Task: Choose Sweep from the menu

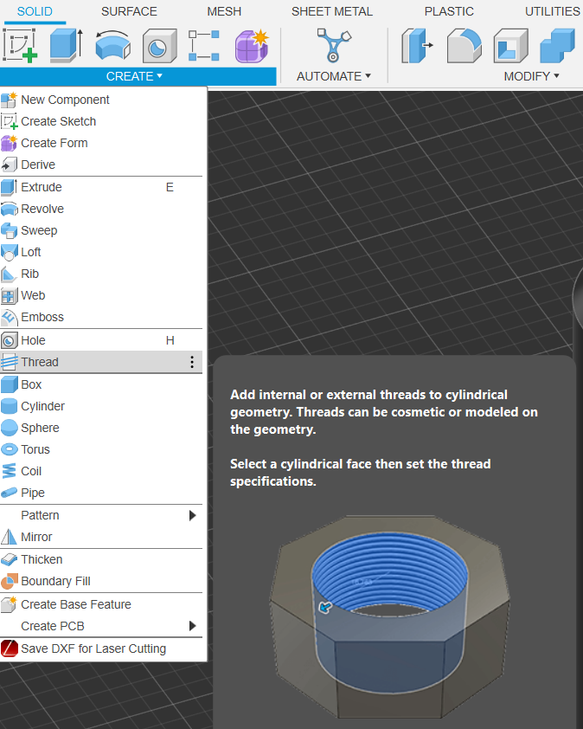Action: (x=101, y=230)
